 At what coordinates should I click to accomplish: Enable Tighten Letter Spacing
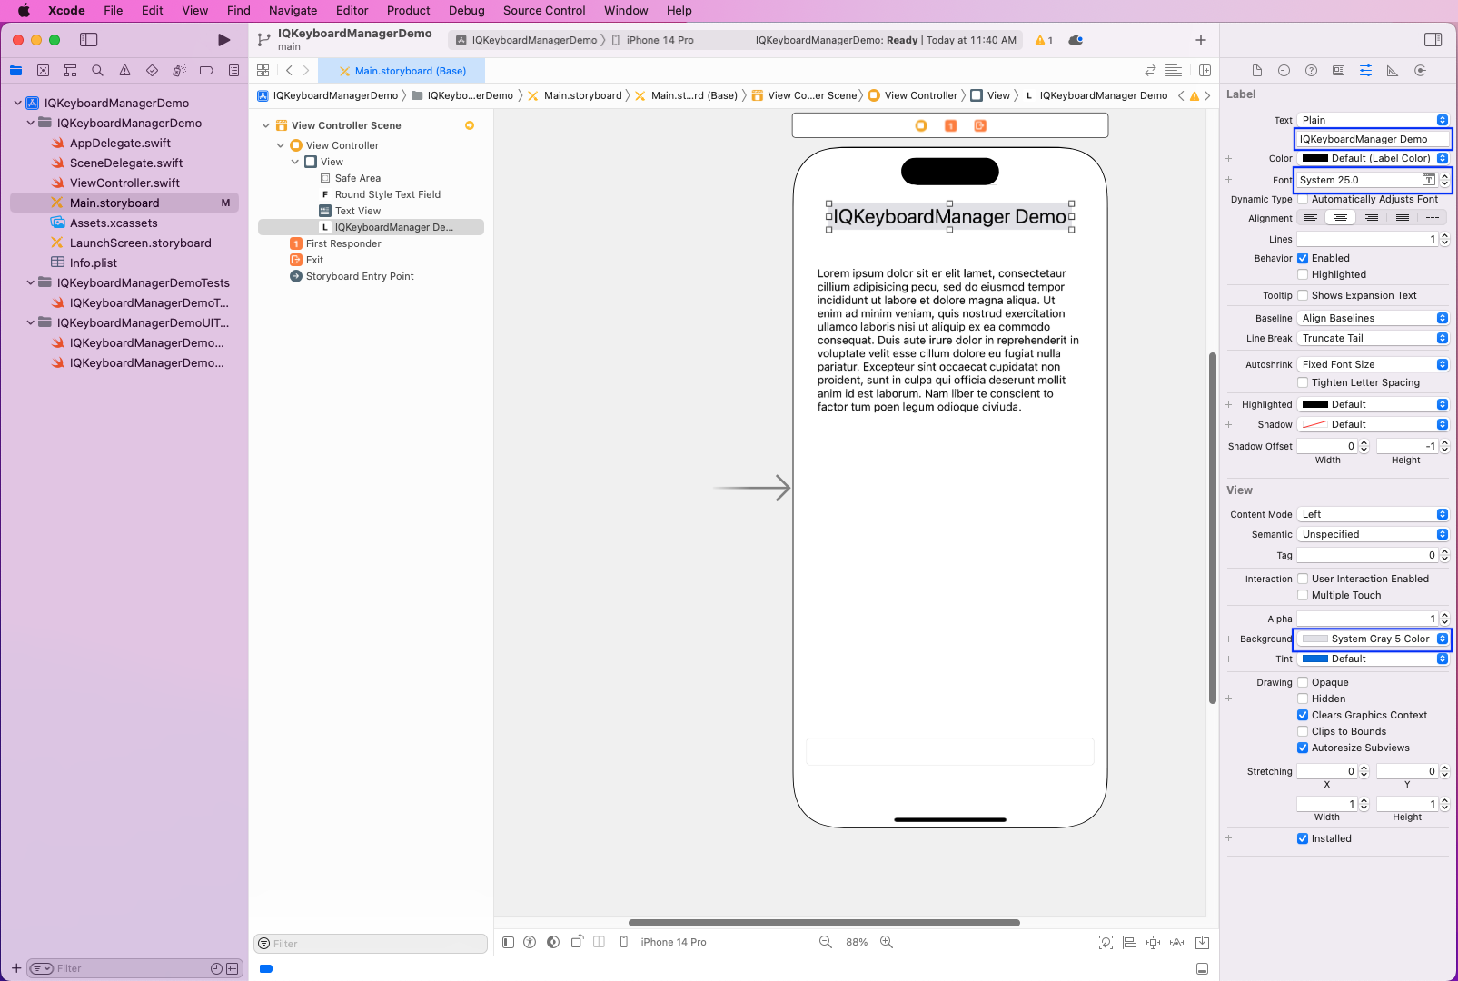(1303, 382)
